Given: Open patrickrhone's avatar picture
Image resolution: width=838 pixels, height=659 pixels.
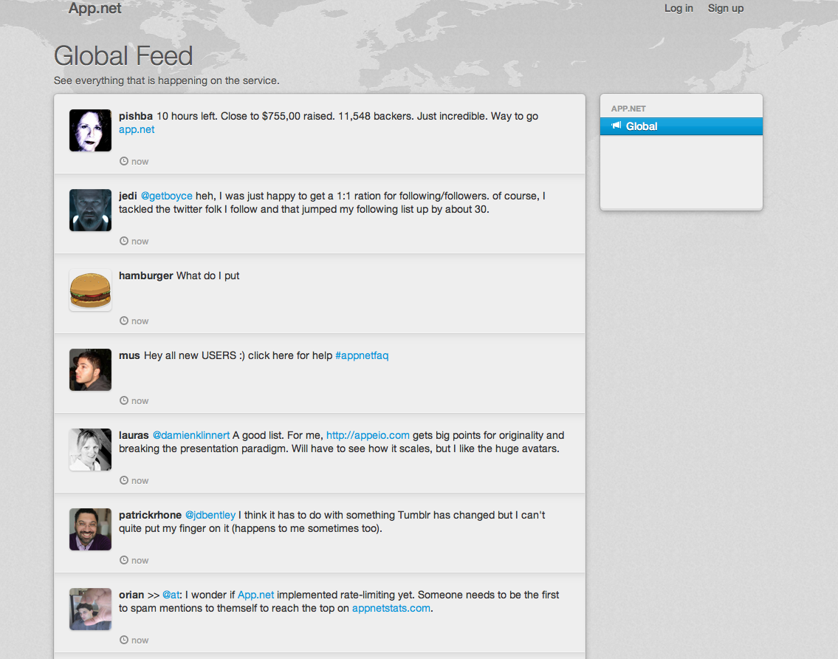Looking at the screenshot, I should [90, 529].
